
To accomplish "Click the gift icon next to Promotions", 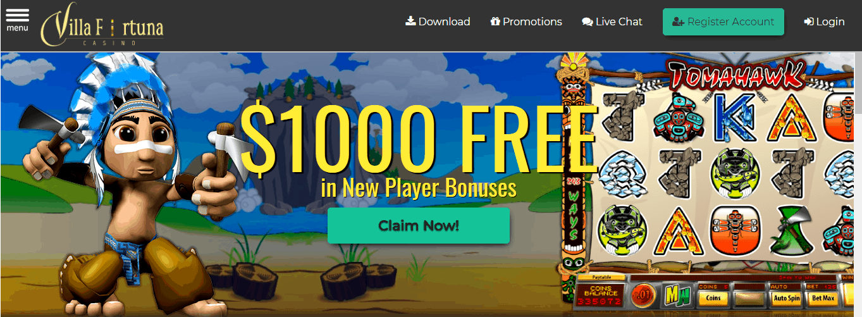I will [495, 22].
